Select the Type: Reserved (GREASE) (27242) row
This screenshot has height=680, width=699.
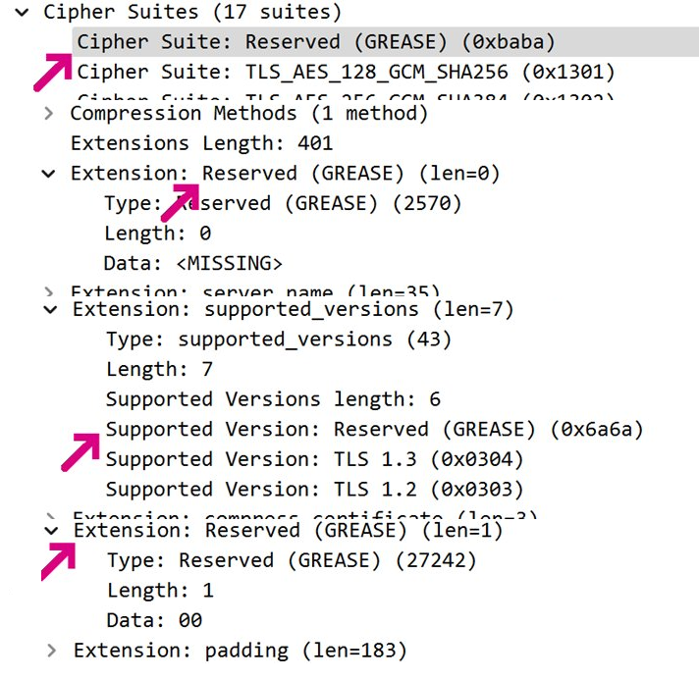pos(292,560)
